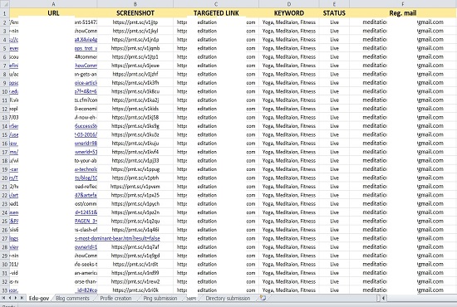
Task: Select column E header
Action: (x=334, y=4)
